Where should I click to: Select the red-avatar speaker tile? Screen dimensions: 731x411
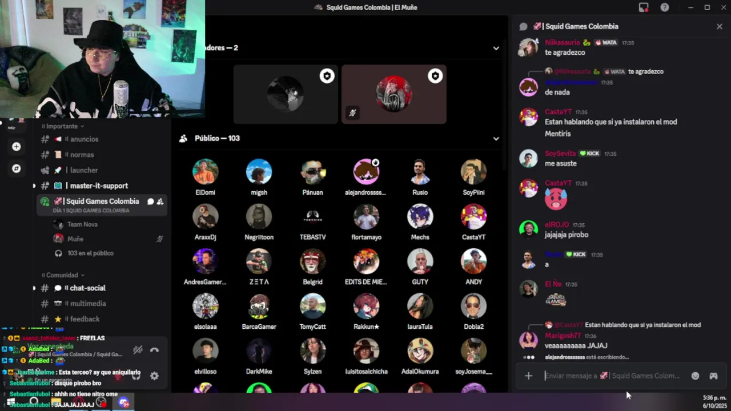point(394,94)
